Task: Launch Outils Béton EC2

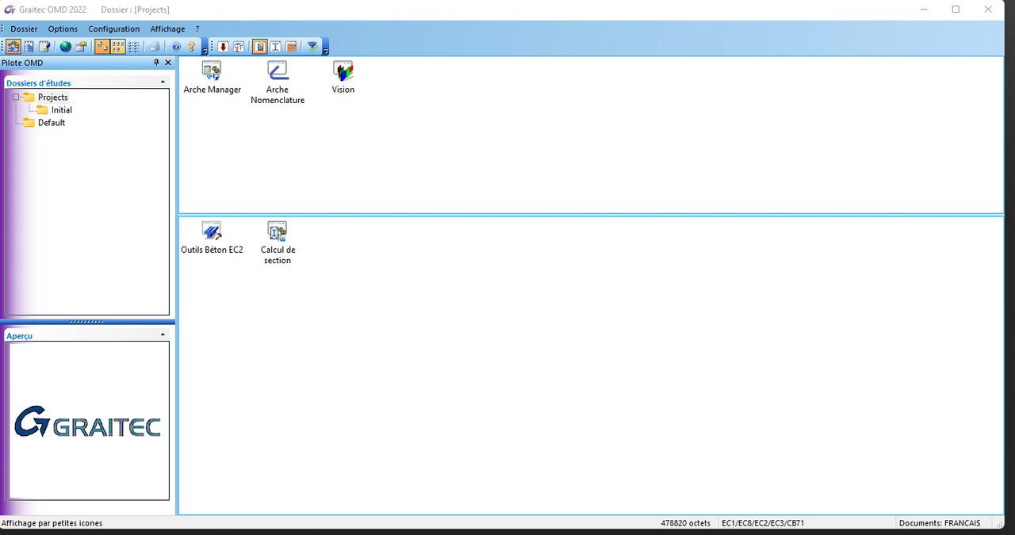Action: pyautogui.click(x=212, y=238)
